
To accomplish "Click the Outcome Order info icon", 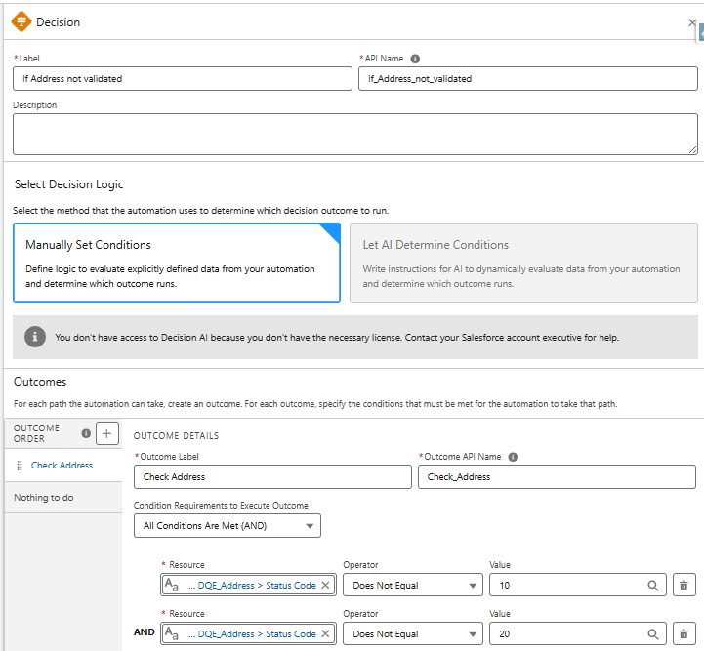I will click(x=86, y=434).
